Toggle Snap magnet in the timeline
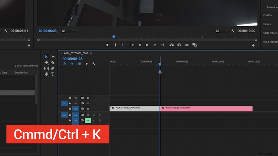Screen dimensions: 278x156 pos(72,64)
